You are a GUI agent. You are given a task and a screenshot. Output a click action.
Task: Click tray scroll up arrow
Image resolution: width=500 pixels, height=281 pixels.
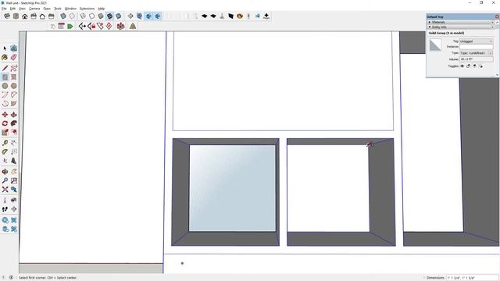coord(497,23)
